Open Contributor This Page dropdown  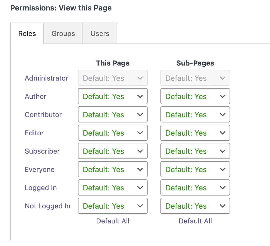tap(113, 115)
